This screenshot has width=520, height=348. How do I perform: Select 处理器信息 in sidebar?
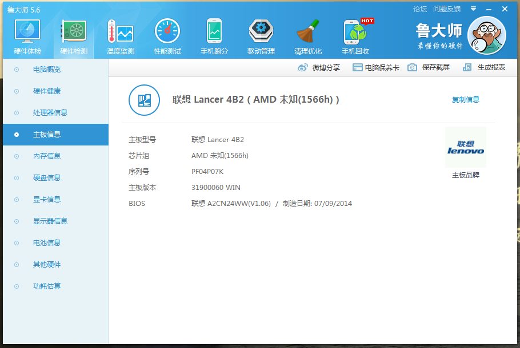tap(56, 113)
